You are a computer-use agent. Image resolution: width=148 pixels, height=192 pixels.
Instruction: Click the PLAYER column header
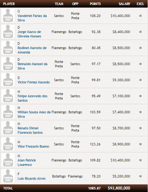[x=9, y=4]
